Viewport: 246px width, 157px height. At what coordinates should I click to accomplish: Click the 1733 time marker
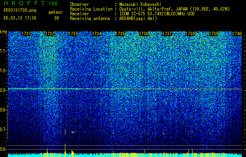73,34
